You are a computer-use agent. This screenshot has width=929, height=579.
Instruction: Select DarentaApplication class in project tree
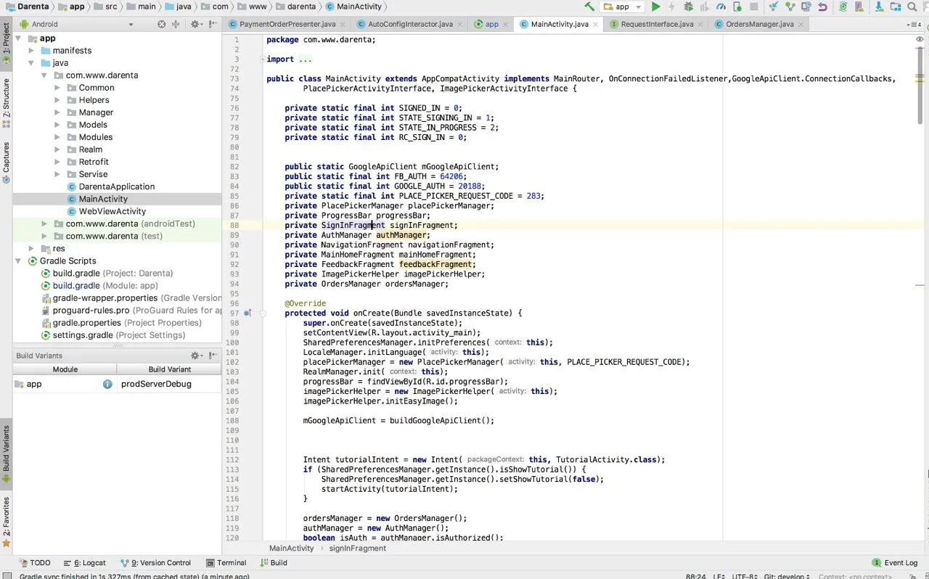point(117,186)
